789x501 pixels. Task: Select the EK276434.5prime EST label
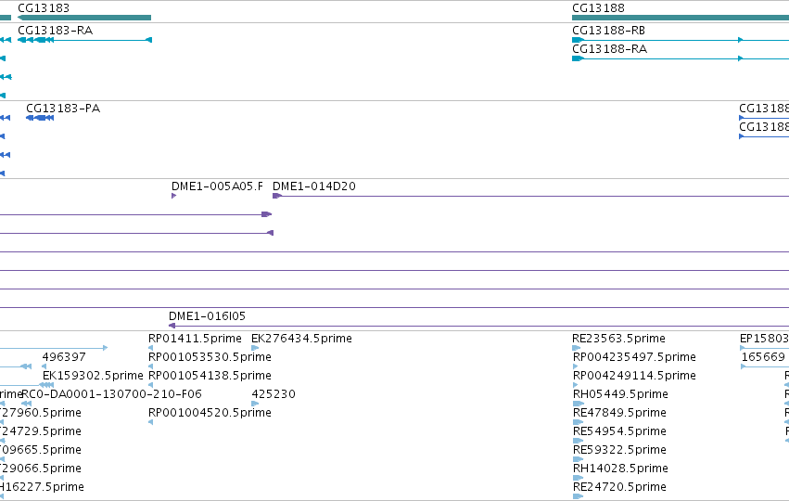pyautogui.click(x=301, y=339)
